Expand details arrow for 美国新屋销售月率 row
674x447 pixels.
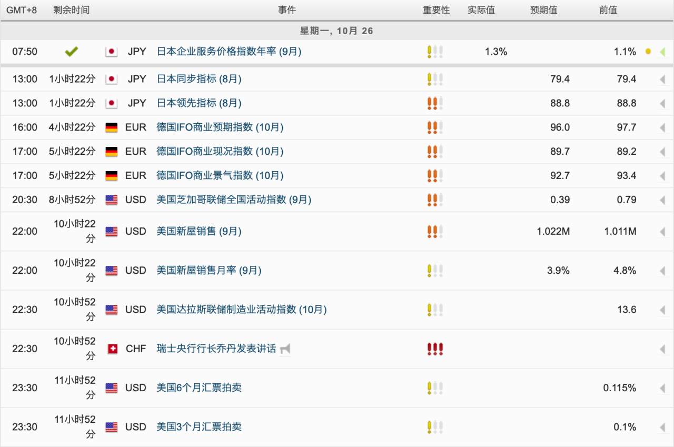point(662,271)
